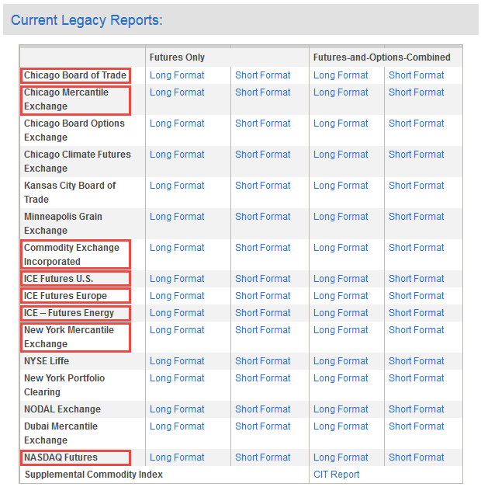Image resolution: width=481 pixels, height=487 pixels.
Task: Open Chicago Mercantile Exchange Futures Only Short Format
Action: pyautogui.click(x=262, y=92)
